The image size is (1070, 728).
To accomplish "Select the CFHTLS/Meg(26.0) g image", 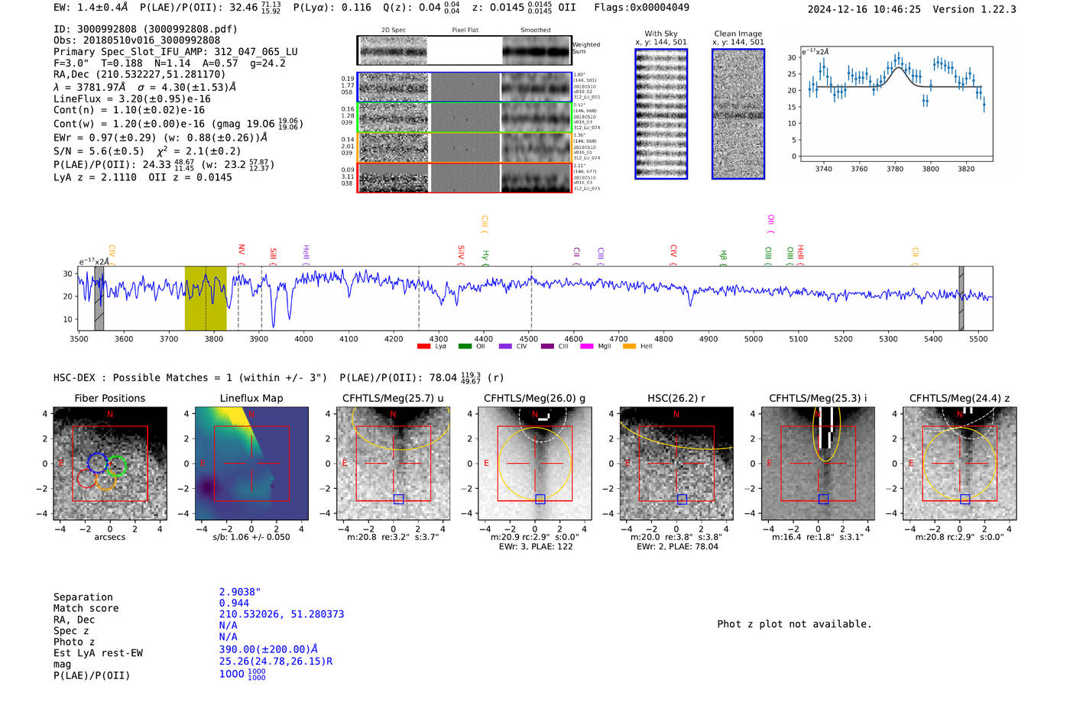I will click(x=535, y=464).
